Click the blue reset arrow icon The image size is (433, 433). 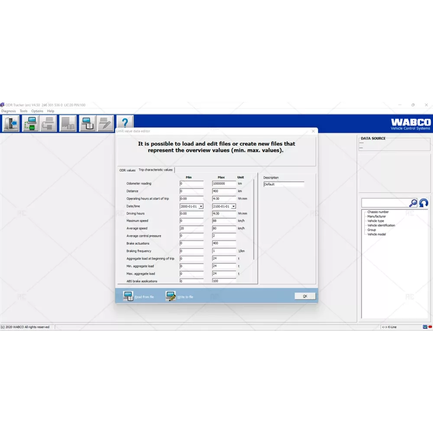(423, 203)
